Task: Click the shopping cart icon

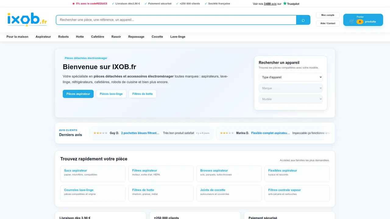Action: (x=352, y=22)
